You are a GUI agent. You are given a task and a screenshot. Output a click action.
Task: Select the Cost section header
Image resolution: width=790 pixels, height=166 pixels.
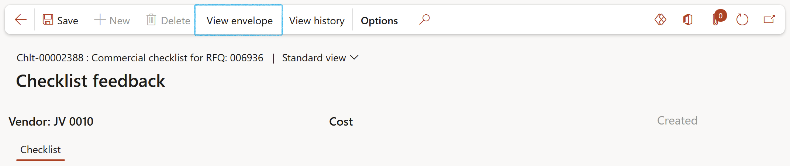click(x=341, y=122)
